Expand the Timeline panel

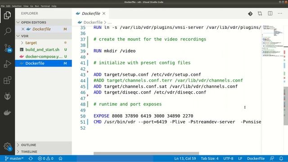click(43, 152)
